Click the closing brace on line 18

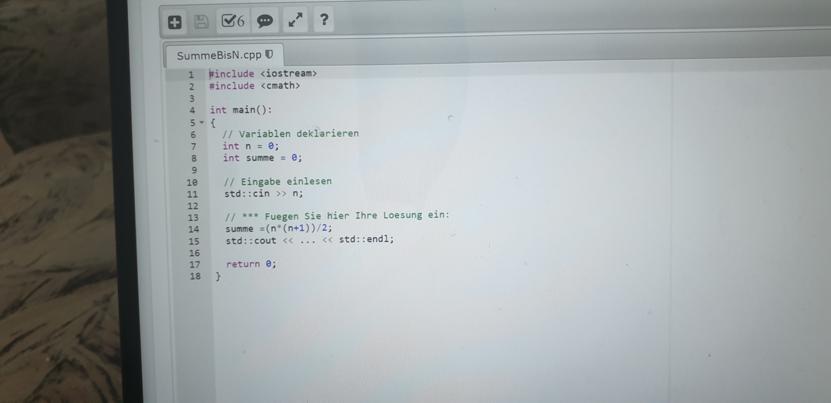click(x=218, y=277)
